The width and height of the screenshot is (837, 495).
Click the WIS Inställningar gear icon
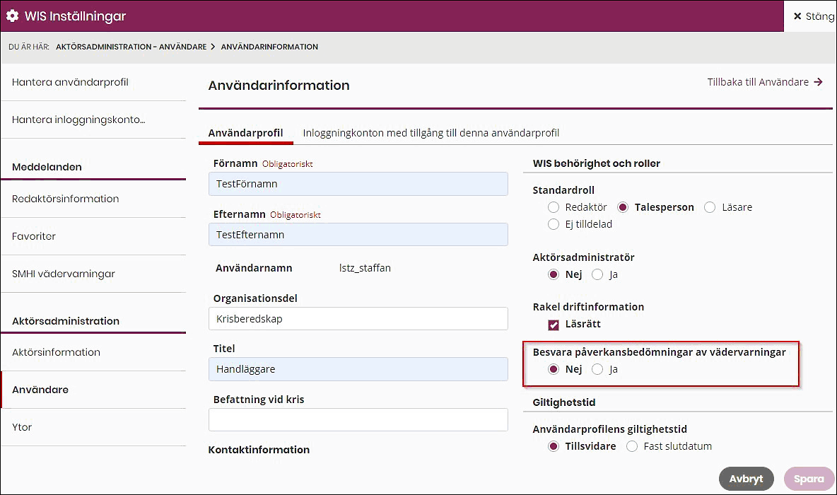(x=12, y=16)
